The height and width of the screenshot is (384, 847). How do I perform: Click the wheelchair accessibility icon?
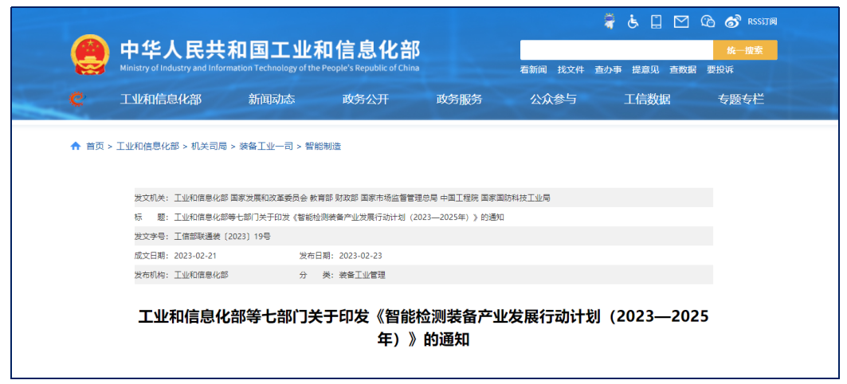(633, 22)
